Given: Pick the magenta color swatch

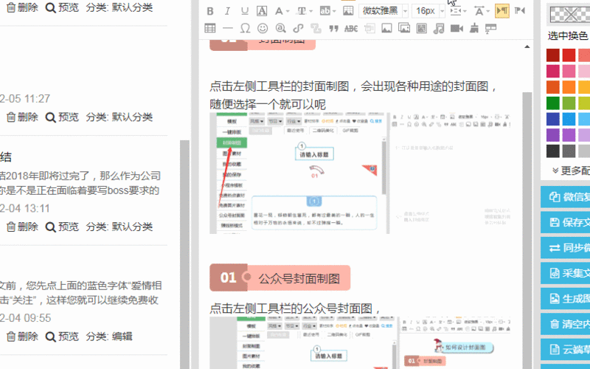Looking at the screenshot, I should pos(552,71).
